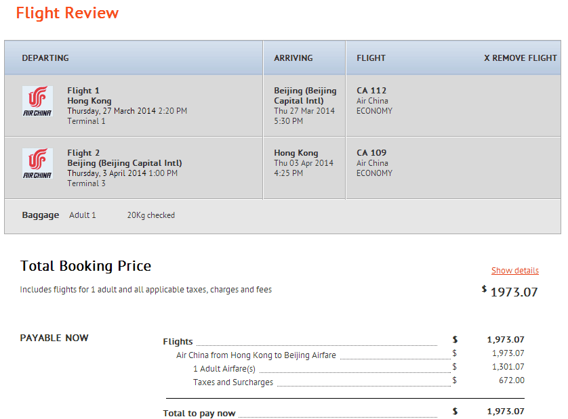
Task: Select flight number CA 112
Action: (x=371, y=91)
